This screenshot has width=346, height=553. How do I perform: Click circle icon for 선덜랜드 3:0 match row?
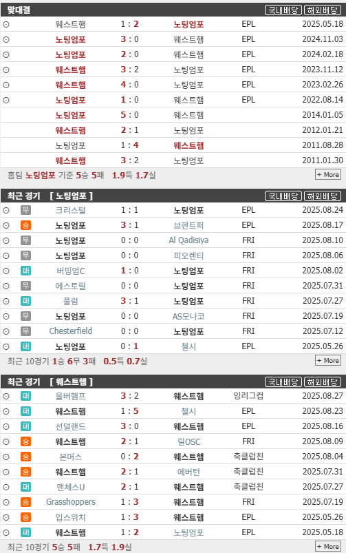6,427
